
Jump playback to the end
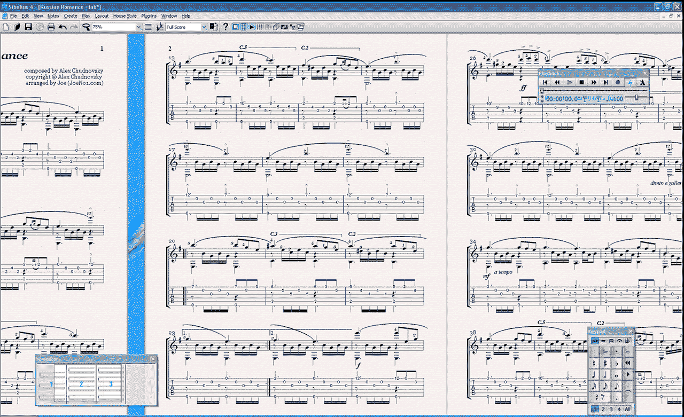coord(606,82)
